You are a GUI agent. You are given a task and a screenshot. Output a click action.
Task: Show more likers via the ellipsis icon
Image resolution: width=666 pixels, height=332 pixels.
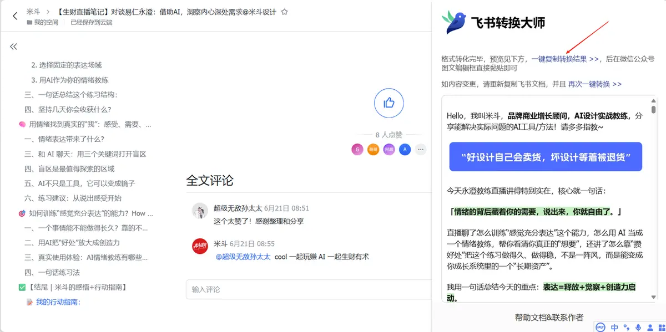(421, 149)
